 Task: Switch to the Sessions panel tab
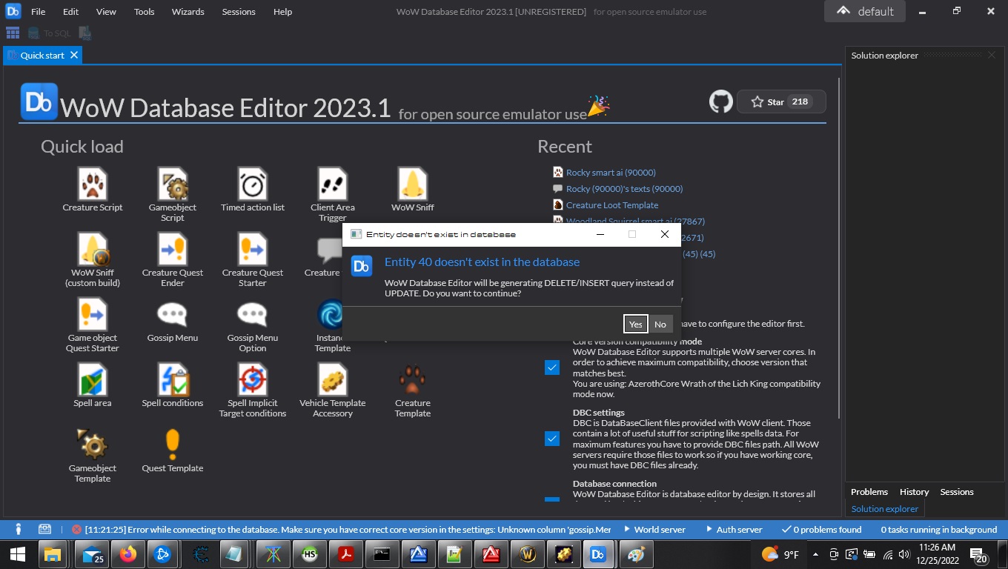tap(957, 492)
